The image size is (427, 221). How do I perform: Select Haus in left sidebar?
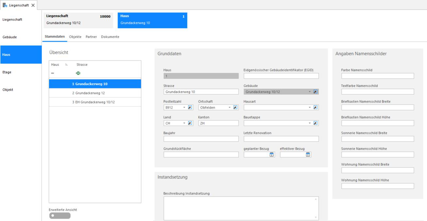(21, 55)
